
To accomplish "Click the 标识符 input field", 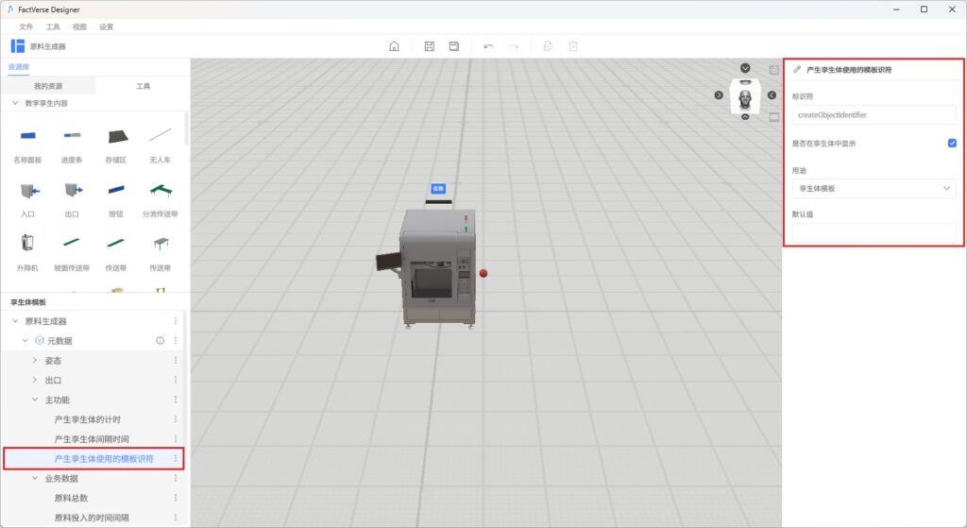I will (x=874, y=115).
